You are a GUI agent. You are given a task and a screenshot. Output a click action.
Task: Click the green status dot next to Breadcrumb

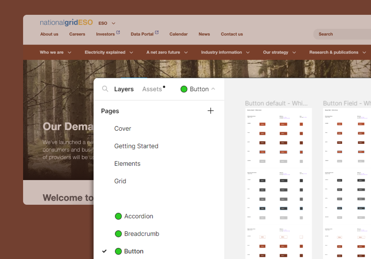click(x=118, y=234)
